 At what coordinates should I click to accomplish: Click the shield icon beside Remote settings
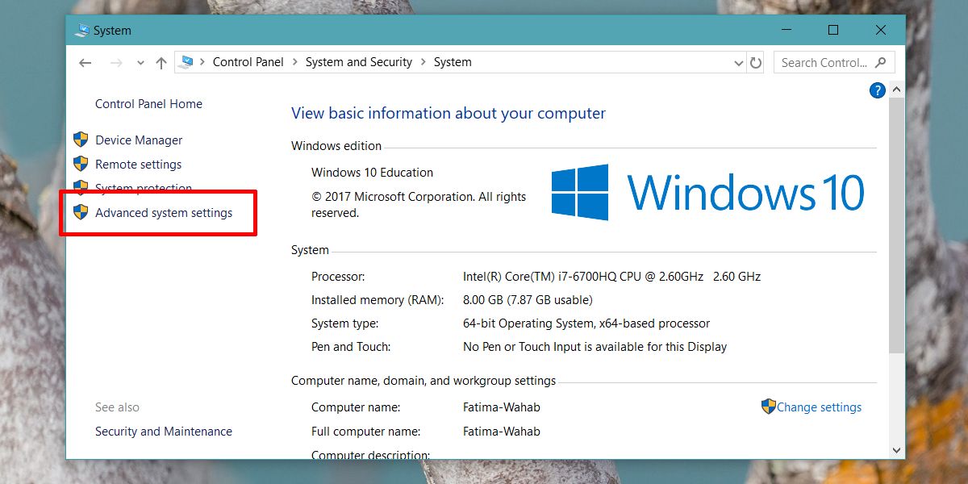point(81,164)
